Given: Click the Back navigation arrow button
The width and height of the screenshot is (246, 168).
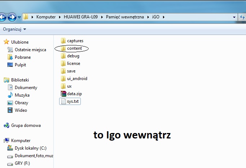Looking at the screenshot, I should 3,17.
